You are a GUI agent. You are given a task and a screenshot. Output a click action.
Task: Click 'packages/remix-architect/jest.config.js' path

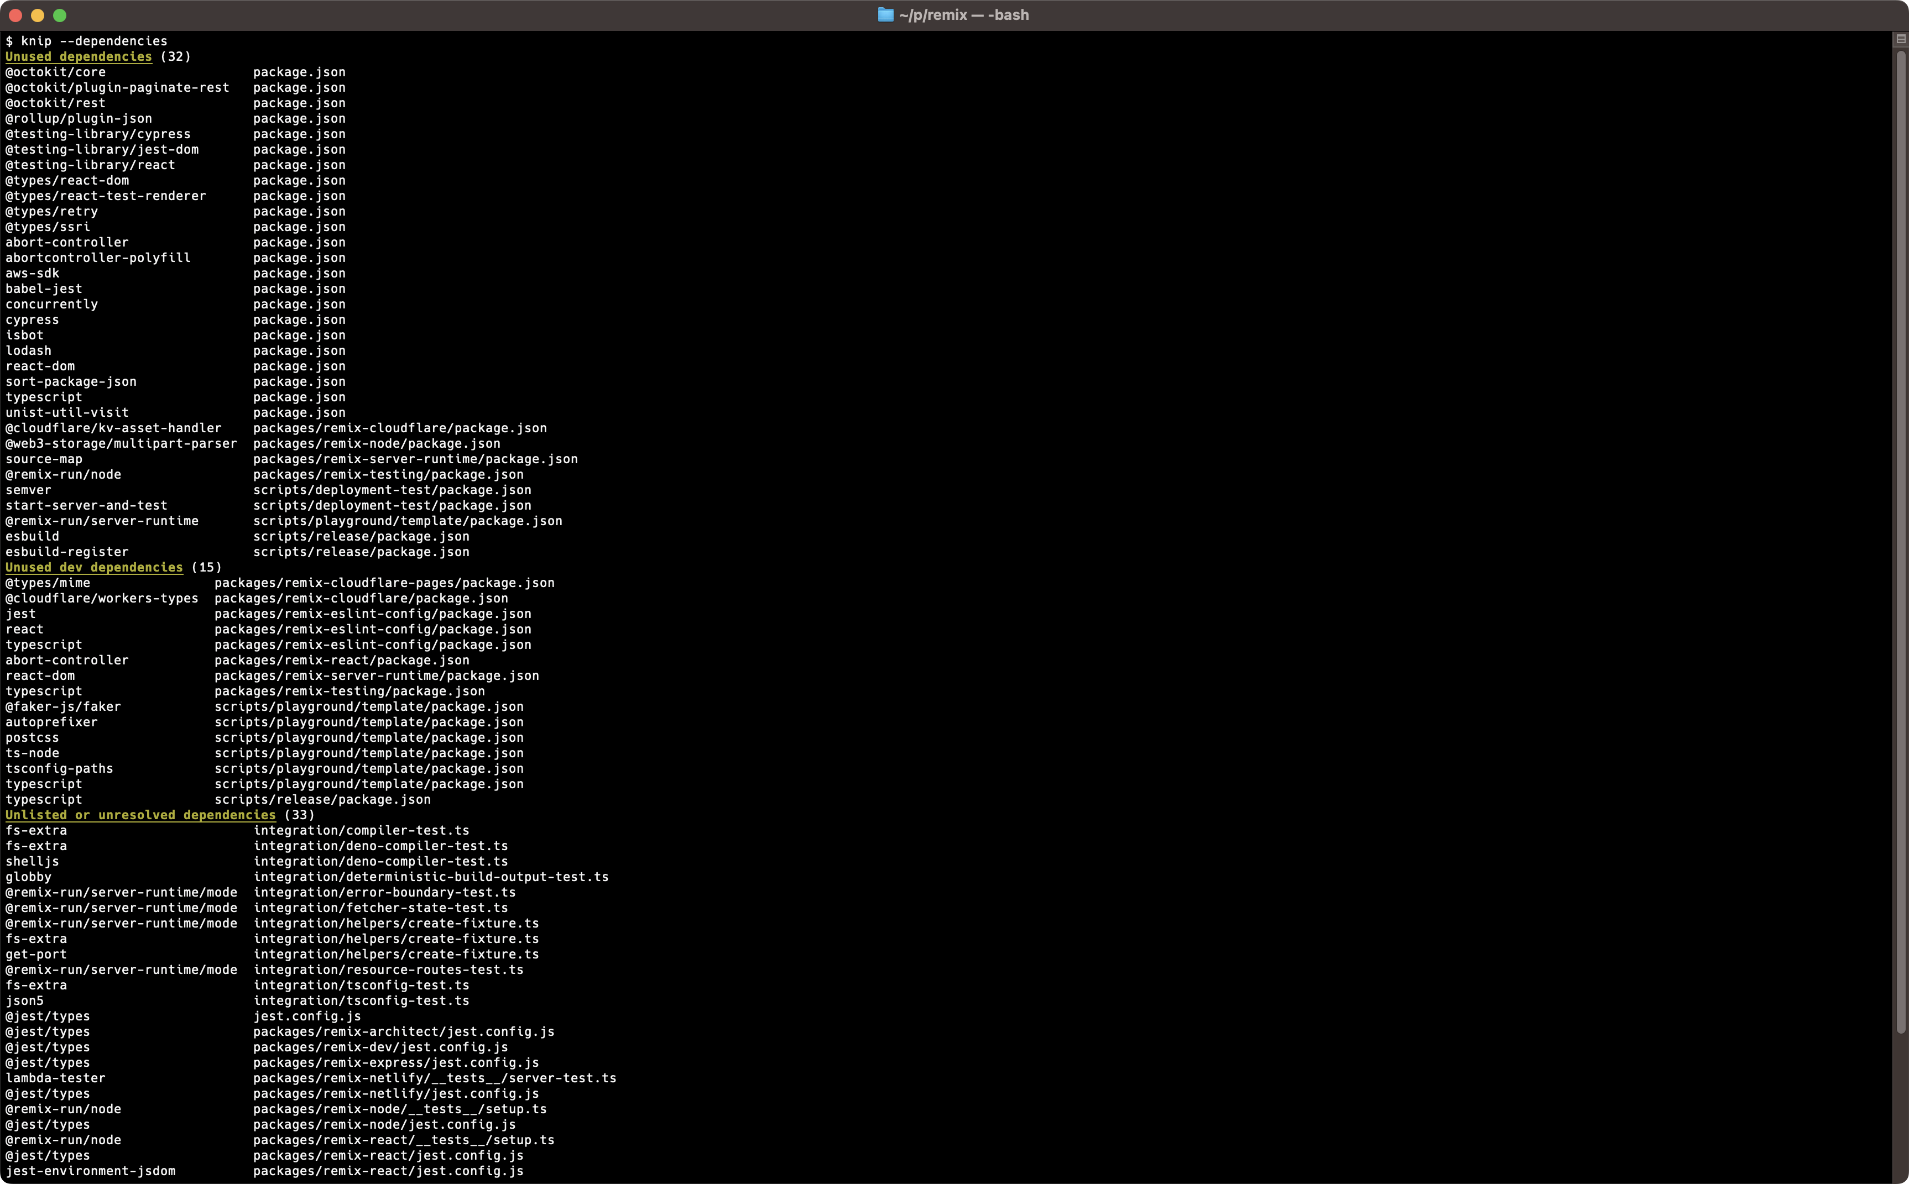tap(404, 1031)
